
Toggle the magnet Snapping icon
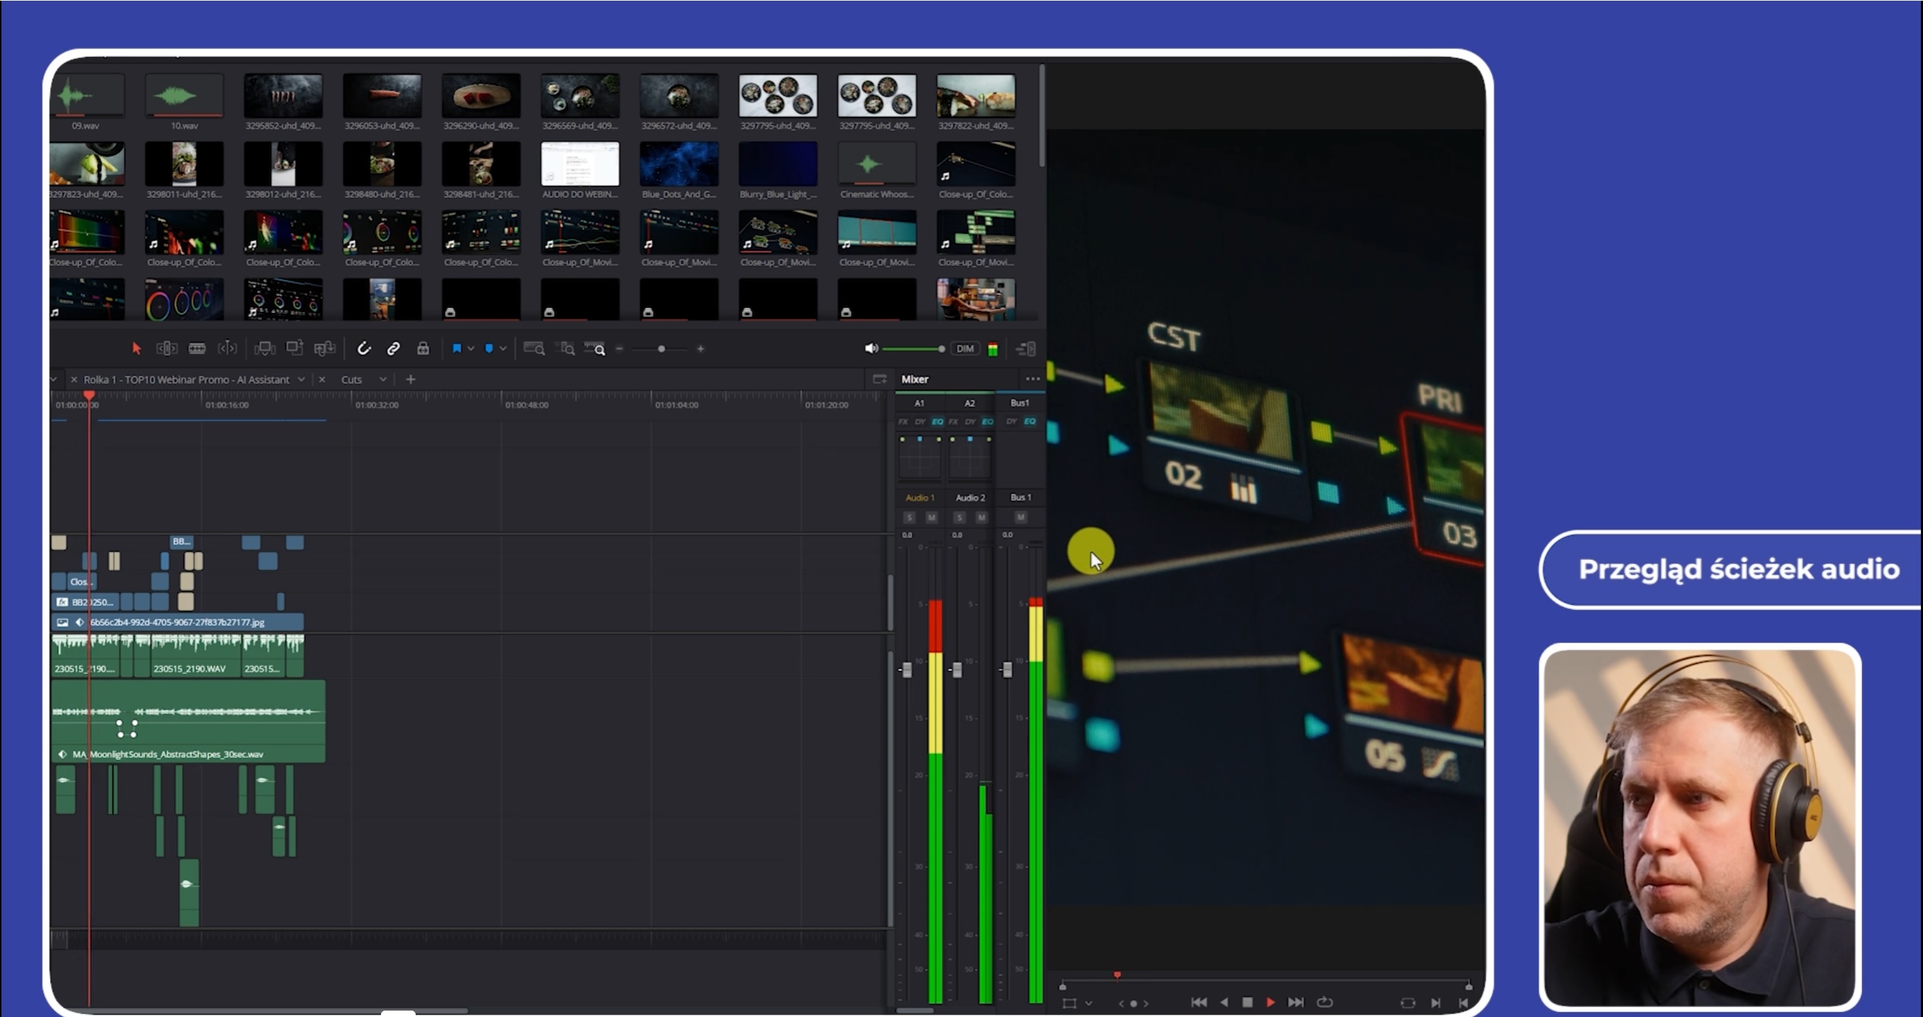pos(364,349)
